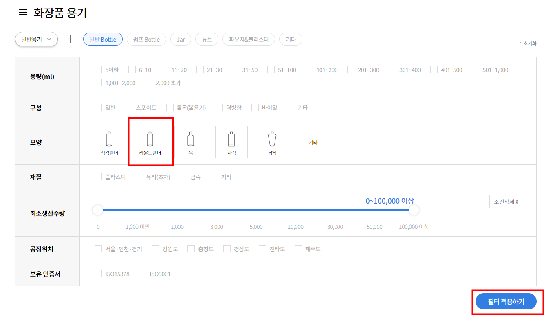Click the 필터 적용하기 button
This screenshot has width=546, height=327.
506,302
